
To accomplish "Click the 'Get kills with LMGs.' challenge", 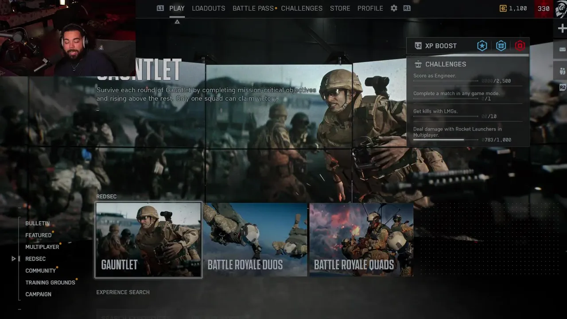I will pos(435,111).
